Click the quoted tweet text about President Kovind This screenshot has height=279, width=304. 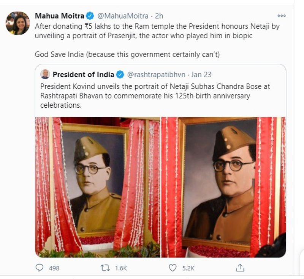155,96
